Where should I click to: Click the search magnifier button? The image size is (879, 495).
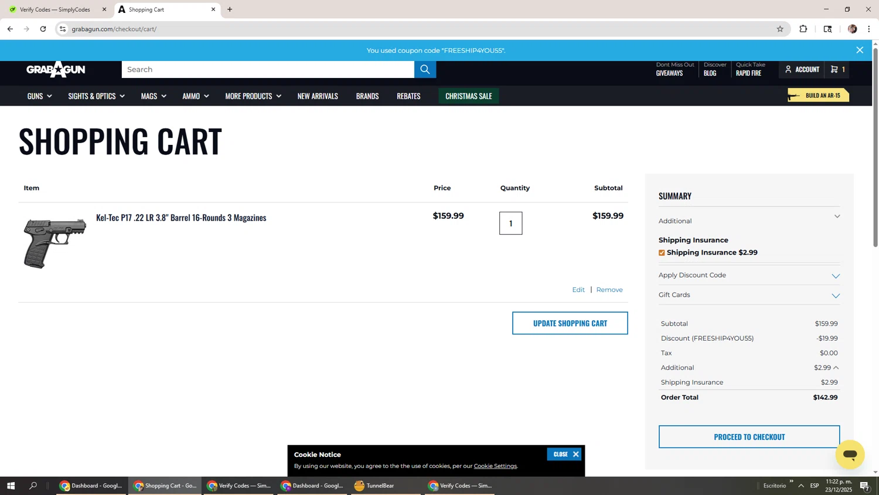(425, 69)
